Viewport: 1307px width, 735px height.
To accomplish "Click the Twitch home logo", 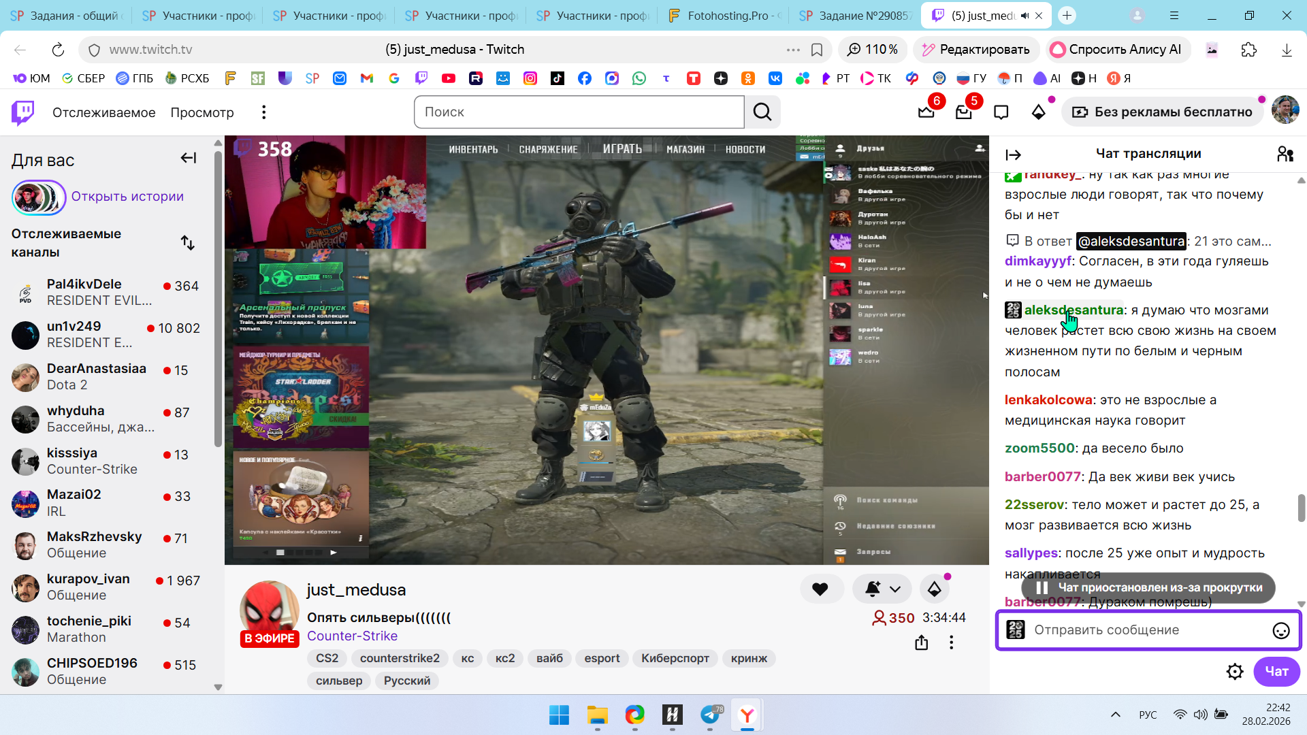I will pyautogui.click(x=22, y=112).
